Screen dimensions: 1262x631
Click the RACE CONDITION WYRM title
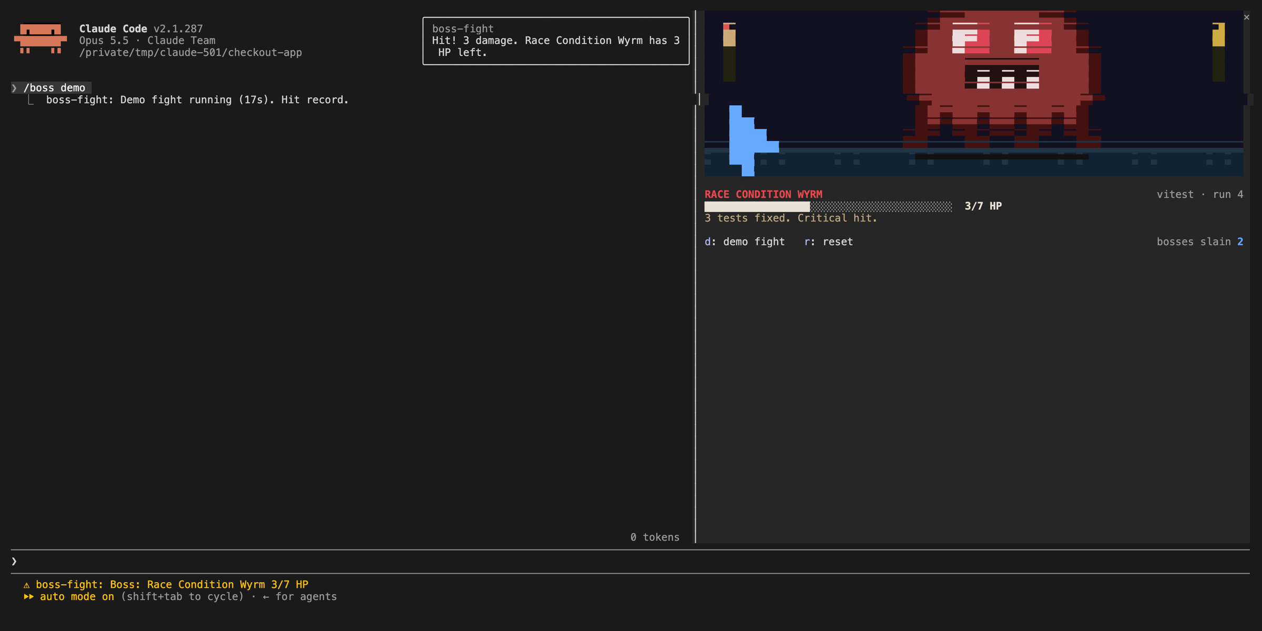tap(764, 195)
